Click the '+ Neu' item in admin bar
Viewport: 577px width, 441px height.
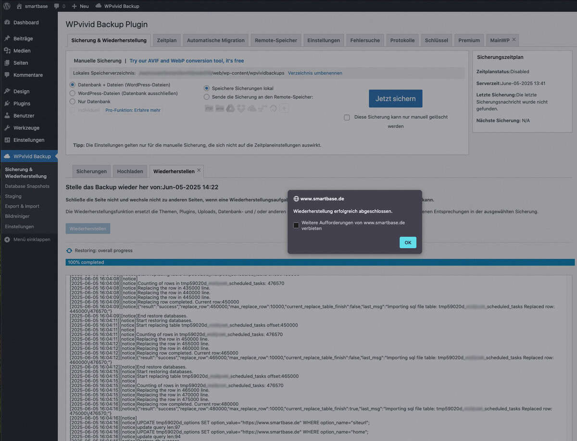80,6
